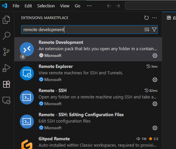Viewport: 176px width, 149px height.
Task: Click Microsoft publisher under Remote Explorer
Action: point(53,79)
